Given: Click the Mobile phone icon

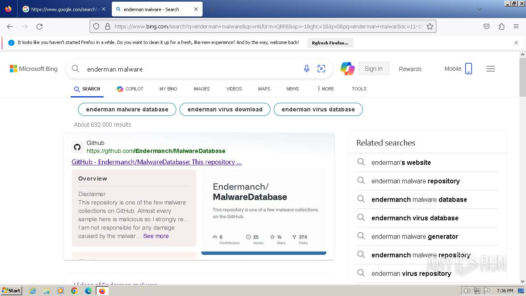Looking at the screenshot, I should tap(468, 69).
